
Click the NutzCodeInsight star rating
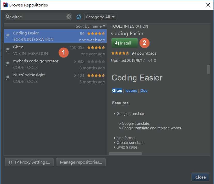coord(96,76)
